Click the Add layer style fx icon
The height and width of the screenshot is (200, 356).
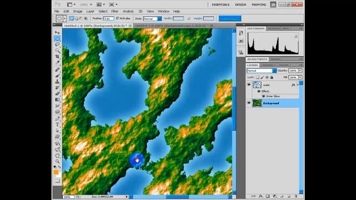point(261,196)
